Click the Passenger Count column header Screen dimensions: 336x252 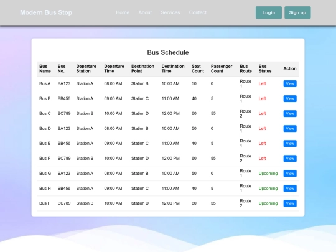[x=222, y=68]
